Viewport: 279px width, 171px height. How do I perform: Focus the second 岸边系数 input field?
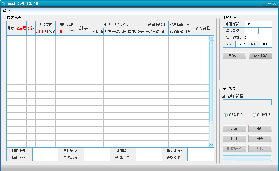(x=265, y=31)
